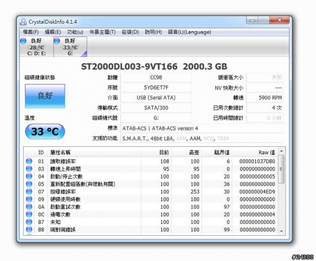This screenshot has width=316, height=261.
Task: Open the 佈景主題(T) menu
Action: point(102,32)
